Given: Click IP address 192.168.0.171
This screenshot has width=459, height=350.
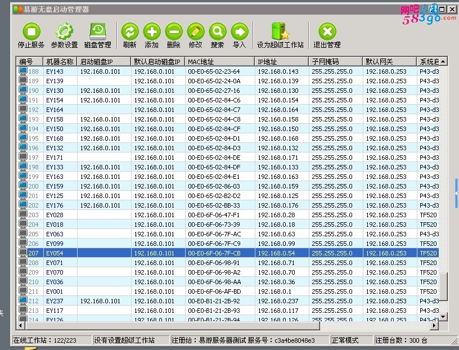Looking at the screenshot, I should coord(278,158).
